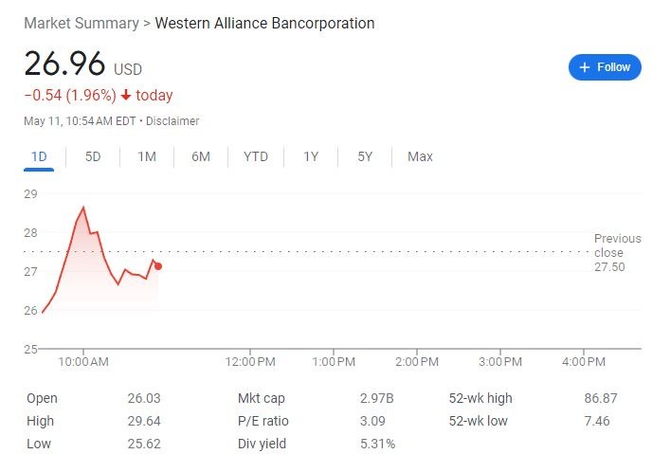This screenshot has height=454, width=670.
Task: Select the 5Y time range
Action: coord(365,156)
